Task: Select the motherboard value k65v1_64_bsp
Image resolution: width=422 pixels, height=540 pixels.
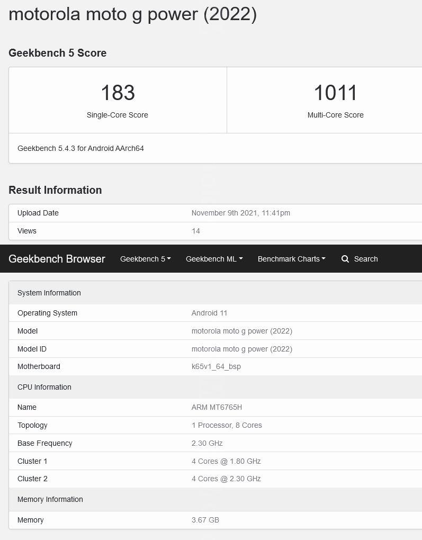Action: 216,367
